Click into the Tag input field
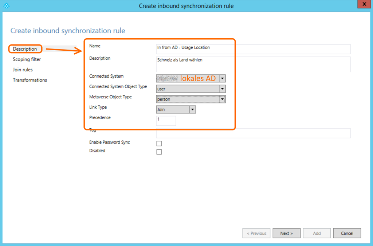The height and width of the screenshot is (246, 373). pyautogui.click(x=253, y=133)
